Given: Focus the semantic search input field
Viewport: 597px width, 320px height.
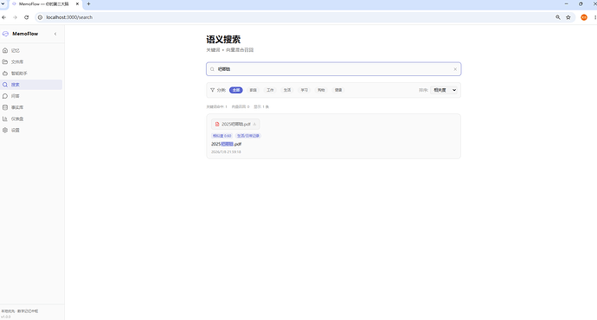Looking at the screenshot, I should [x=333, y=69].
